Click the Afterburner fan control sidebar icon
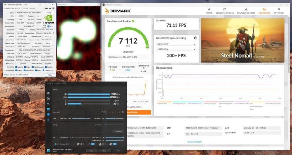292x155 pixels. [x=49, y=104]
